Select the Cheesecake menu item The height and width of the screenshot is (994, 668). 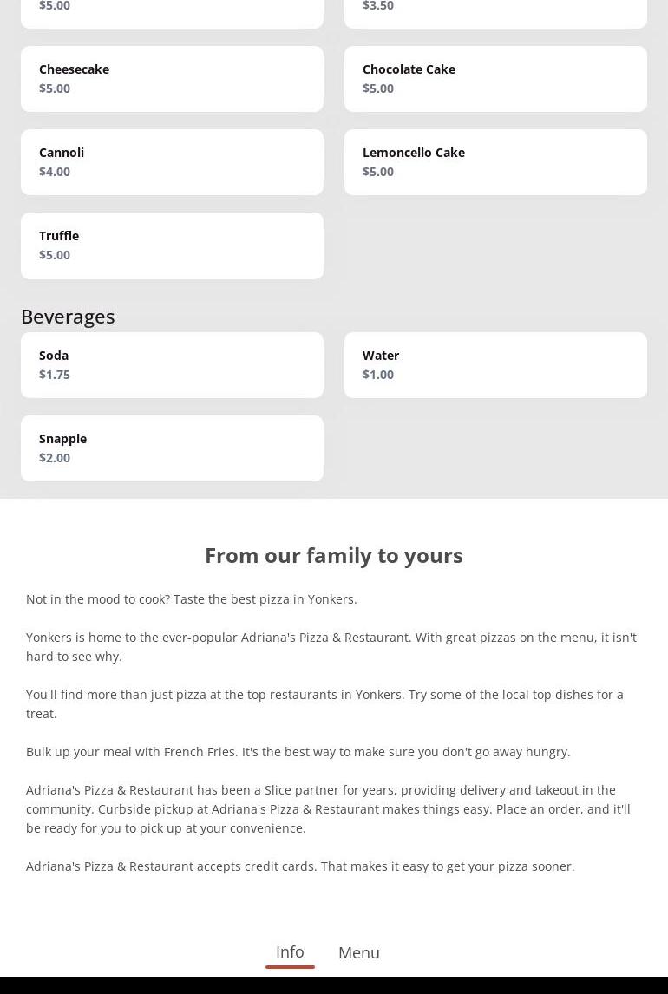[x=172, y=79]
